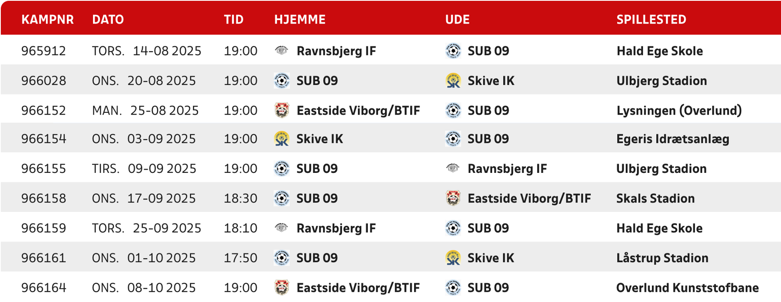
Task: Click SUB 09 away logo for match 965912
Action: tap(453, 51)
